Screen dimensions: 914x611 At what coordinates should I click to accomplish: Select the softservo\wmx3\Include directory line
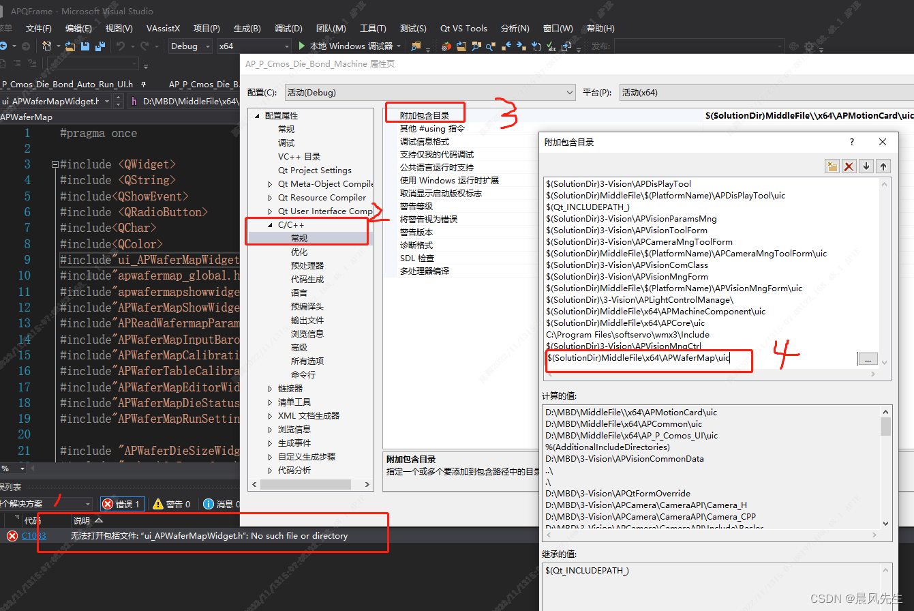[x=628, y=335]
